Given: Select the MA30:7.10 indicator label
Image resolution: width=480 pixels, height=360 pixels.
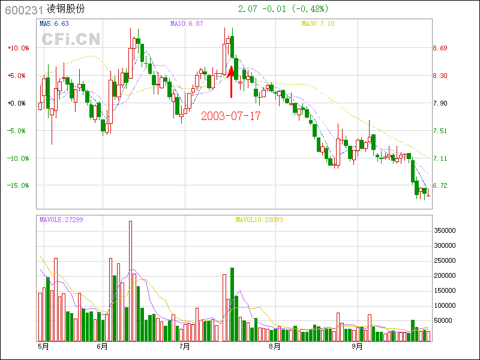Looking at the screenshot, I should pyautogui.click(x=317, y=24).
